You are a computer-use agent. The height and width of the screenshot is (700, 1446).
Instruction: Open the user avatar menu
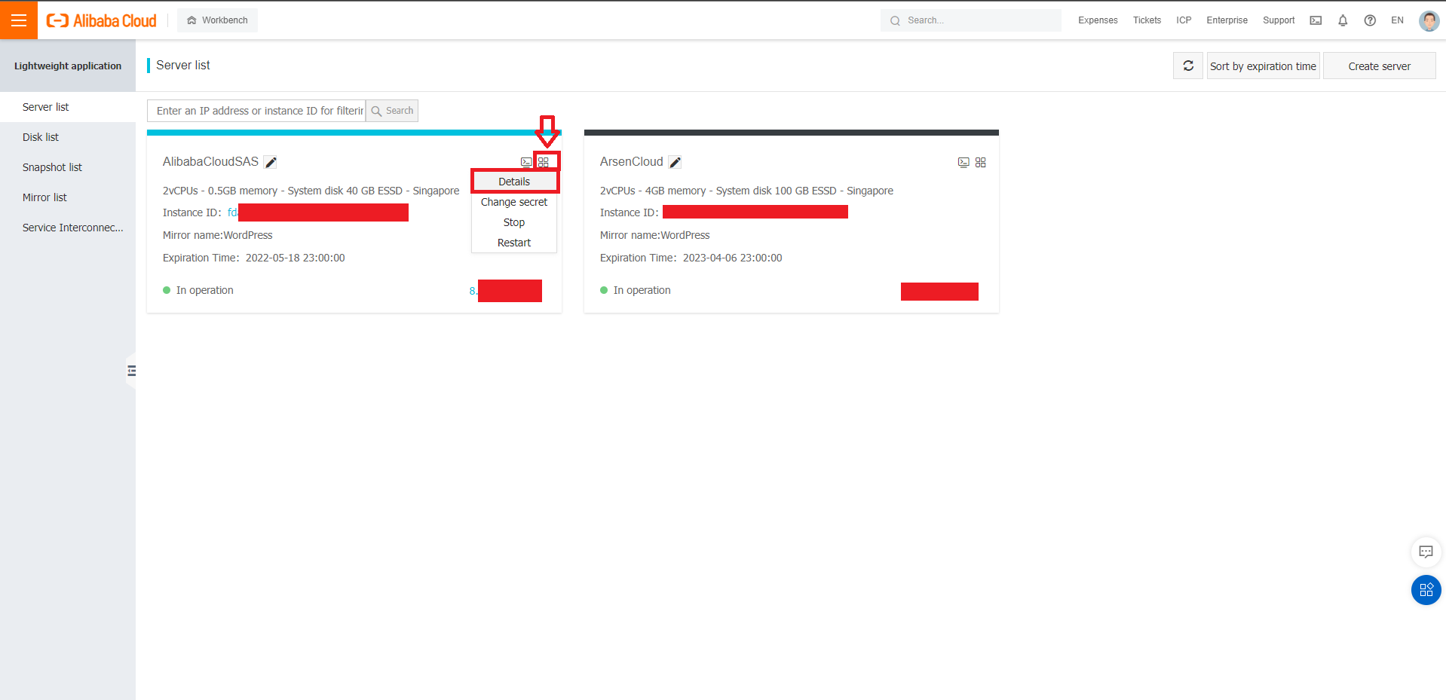pos(1429,20)
